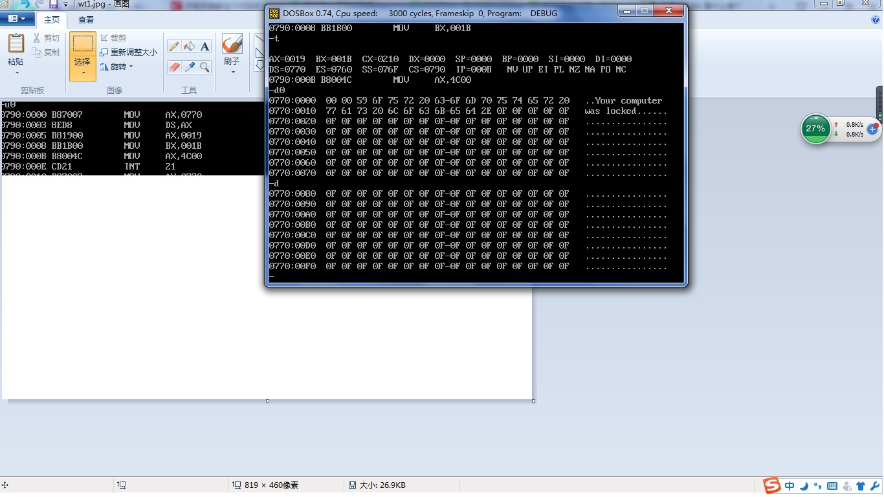Viewport: 884px width, 497px height.
Task: Switch to the 主页 ribbon tab
Action: click(x=52, y=20)
